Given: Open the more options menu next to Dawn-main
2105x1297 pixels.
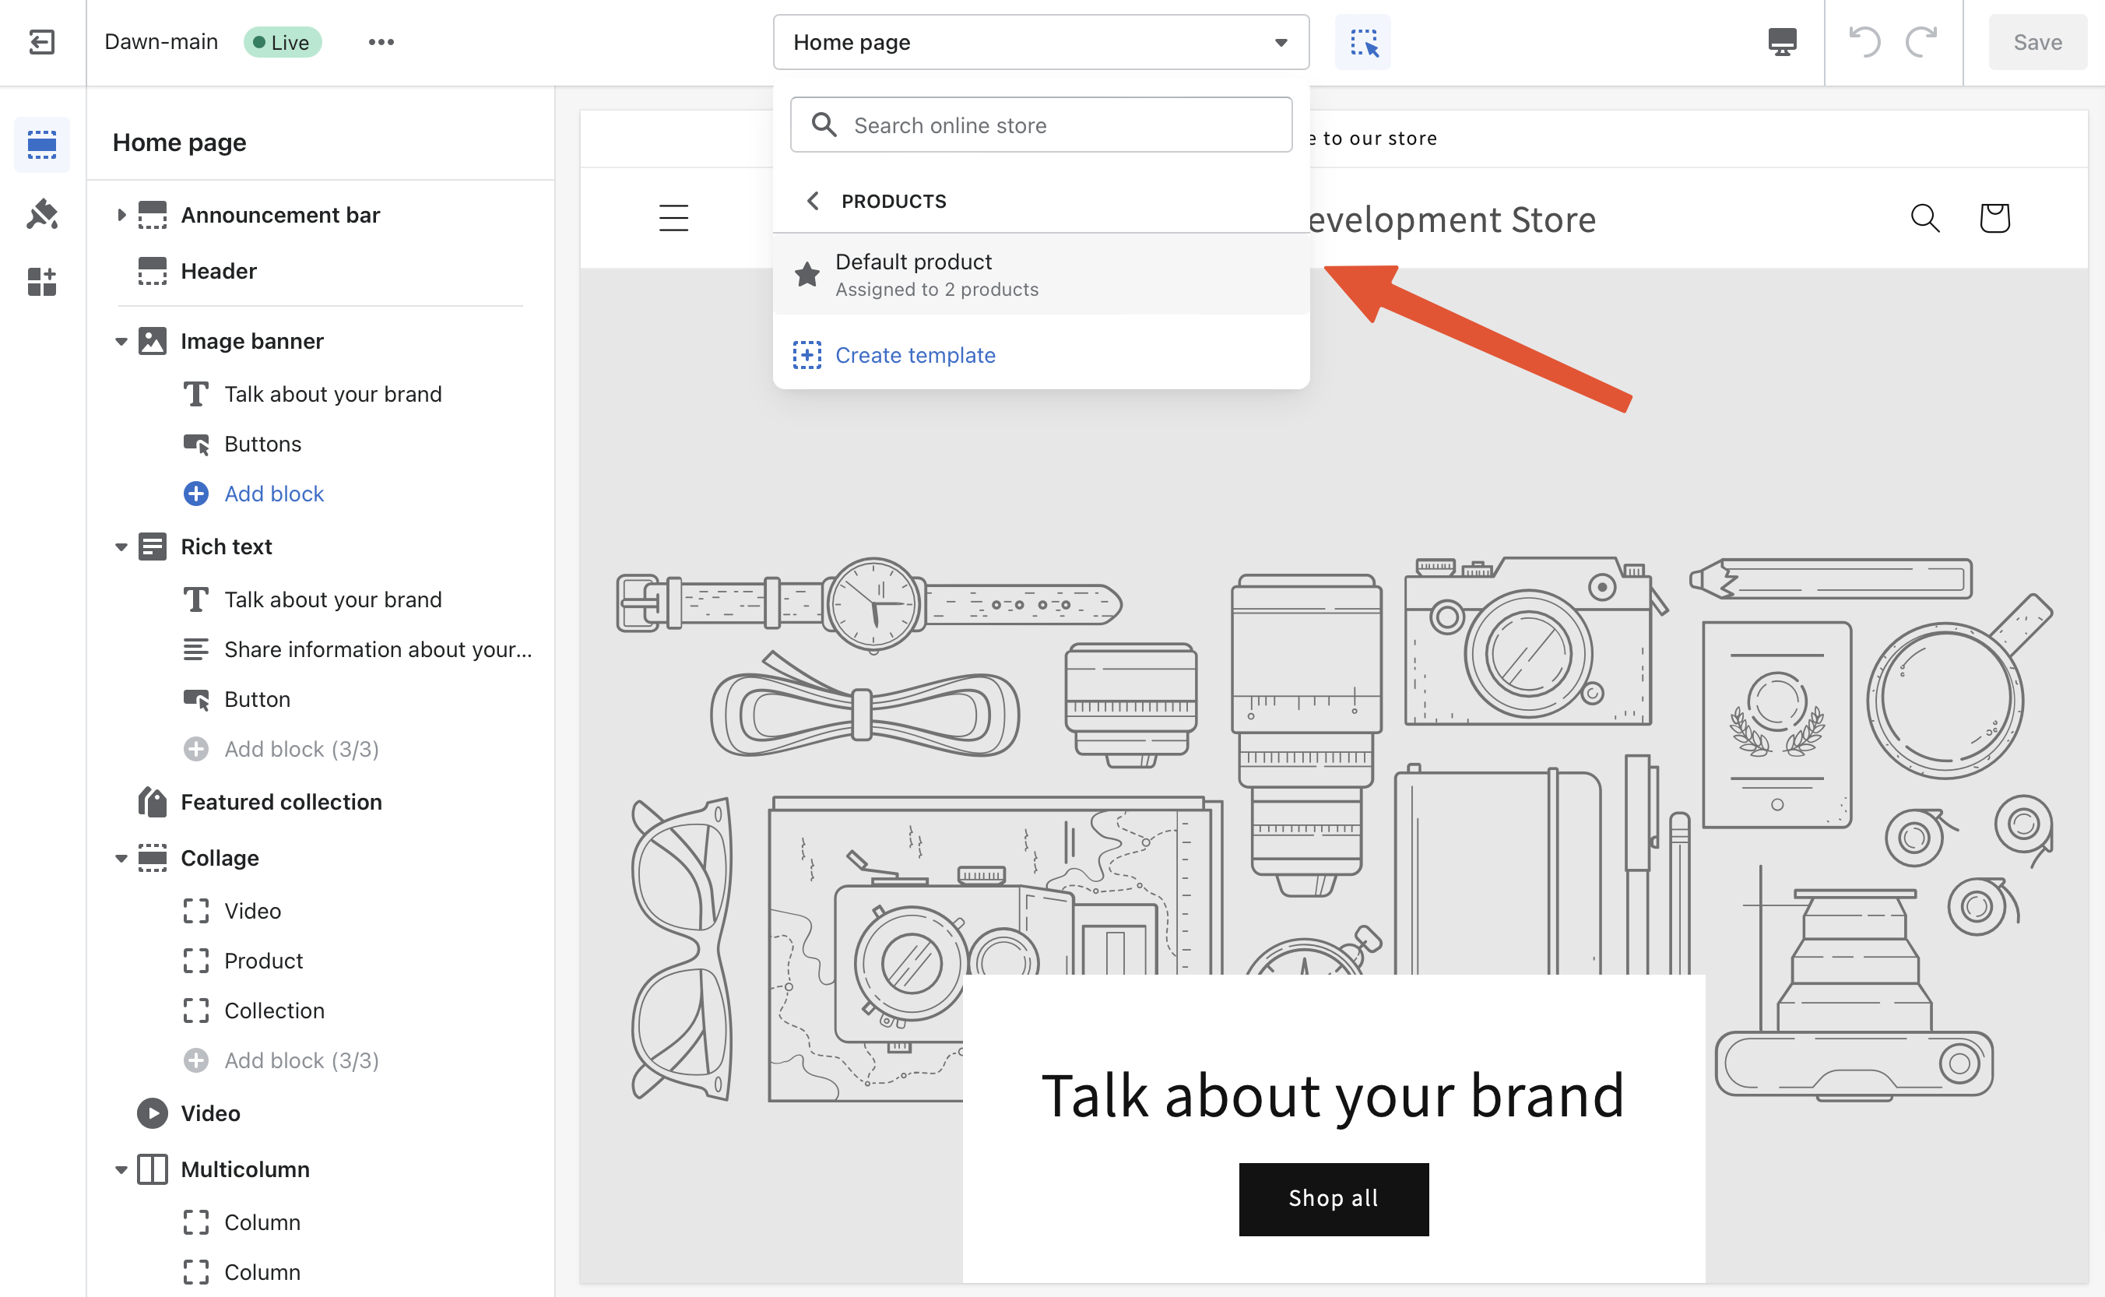Looking at the screenshot, I should (x=381, y=41).
